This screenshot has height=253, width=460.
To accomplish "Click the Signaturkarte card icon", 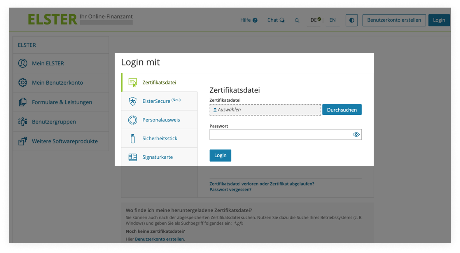I will click(133, 157).
